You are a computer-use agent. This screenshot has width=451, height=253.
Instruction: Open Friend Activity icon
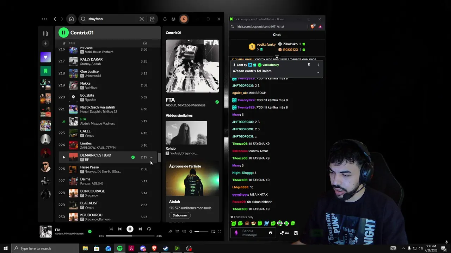[173, 19]
